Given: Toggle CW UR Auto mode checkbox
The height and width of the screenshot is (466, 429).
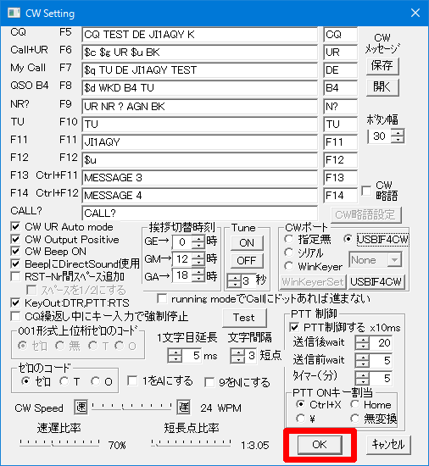Looking at the screenshot, I should click(15, 227).
